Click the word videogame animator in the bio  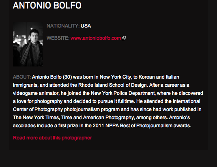coord(36,93)
